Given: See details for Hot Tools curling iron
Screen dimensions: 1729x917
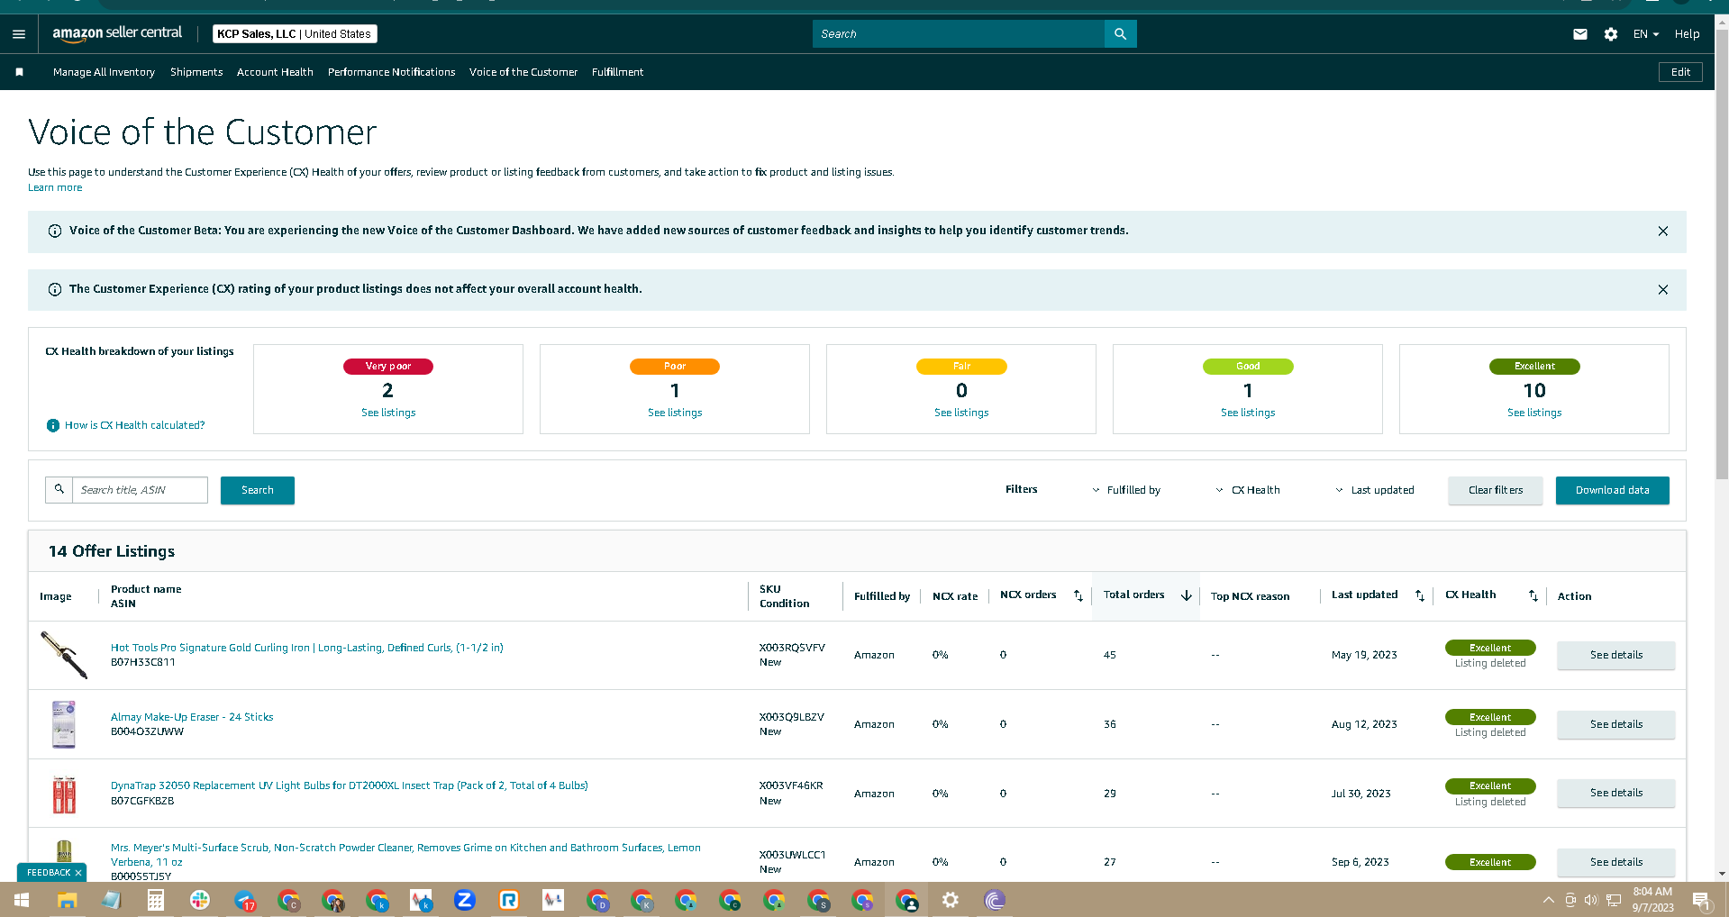Looking at the screenshot, I should point(1615,655).
